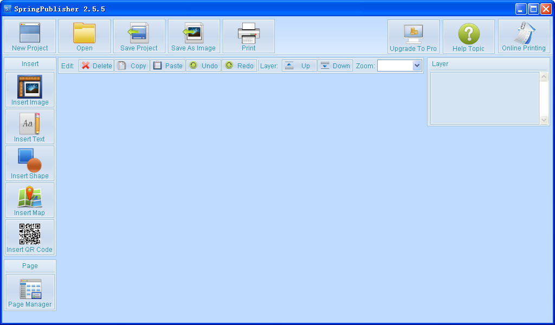
Task: Move layer Up
Action: [x=299, y=66]
